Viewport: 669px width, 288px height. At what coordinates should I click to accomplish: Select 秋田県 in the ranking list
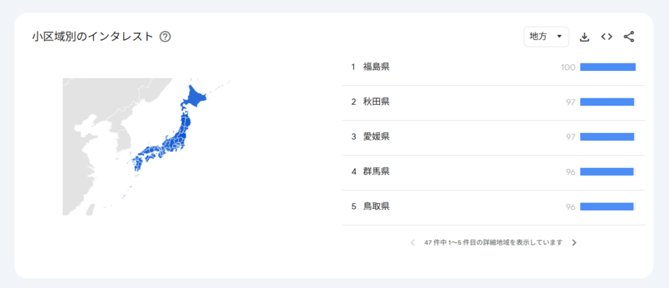[376, 102]
